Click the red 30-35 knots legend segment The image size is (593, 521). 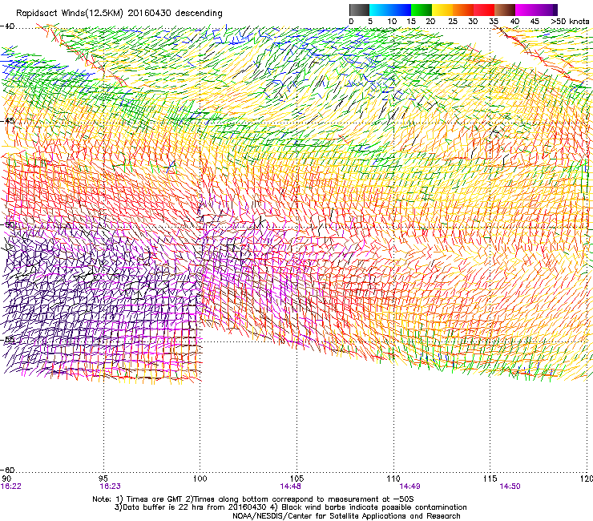[x=484, y=10]
